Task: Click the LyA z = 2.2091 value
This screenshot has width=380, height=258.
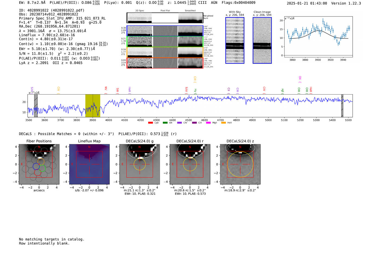Action: click(34, 63)
